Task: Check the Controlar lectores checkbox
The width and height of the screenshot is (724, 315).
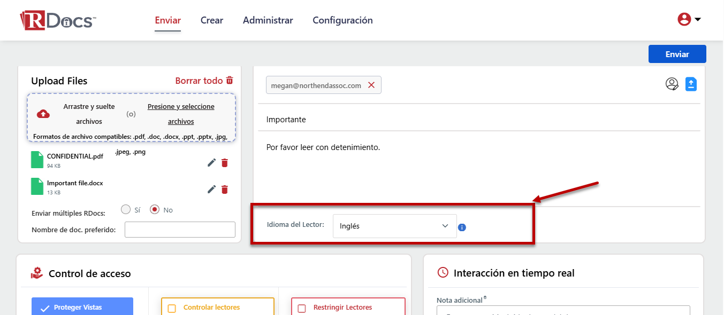Action: pyautogui.click(x=172, y=308)
